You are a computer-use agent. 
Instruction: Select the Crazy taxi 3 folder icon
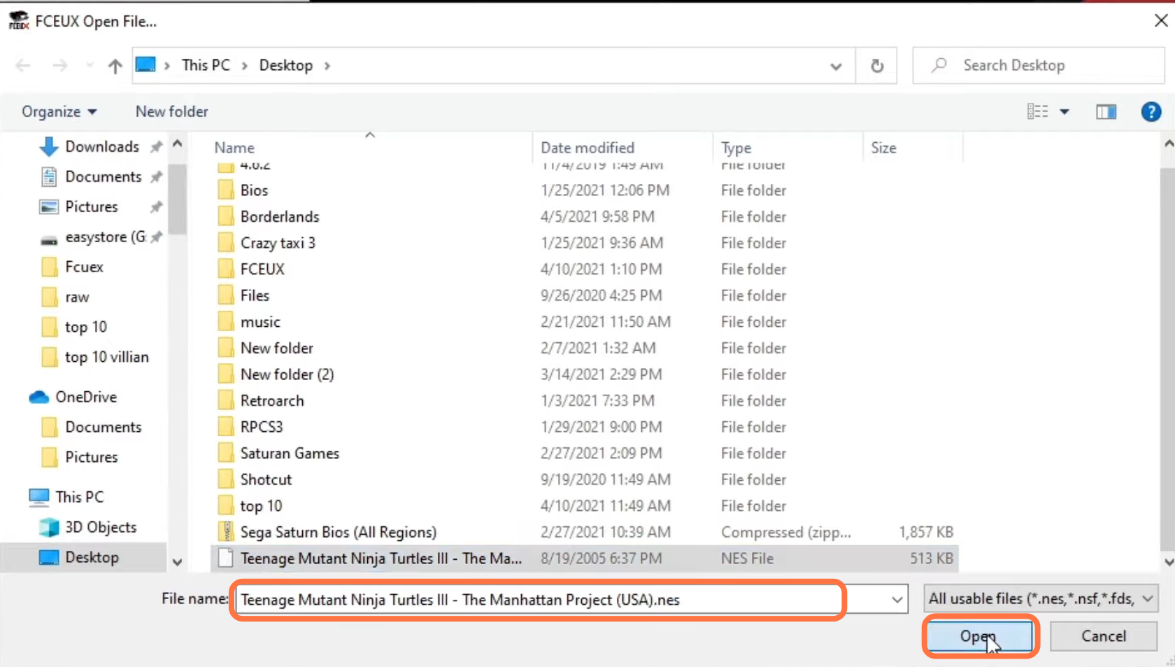pyautogui.click(x=225, y=243)
